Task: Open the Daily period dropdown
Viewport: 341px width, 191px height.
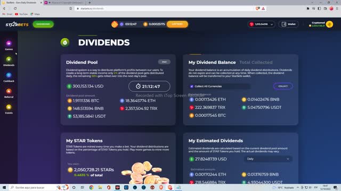Action: tap(268, 159)
